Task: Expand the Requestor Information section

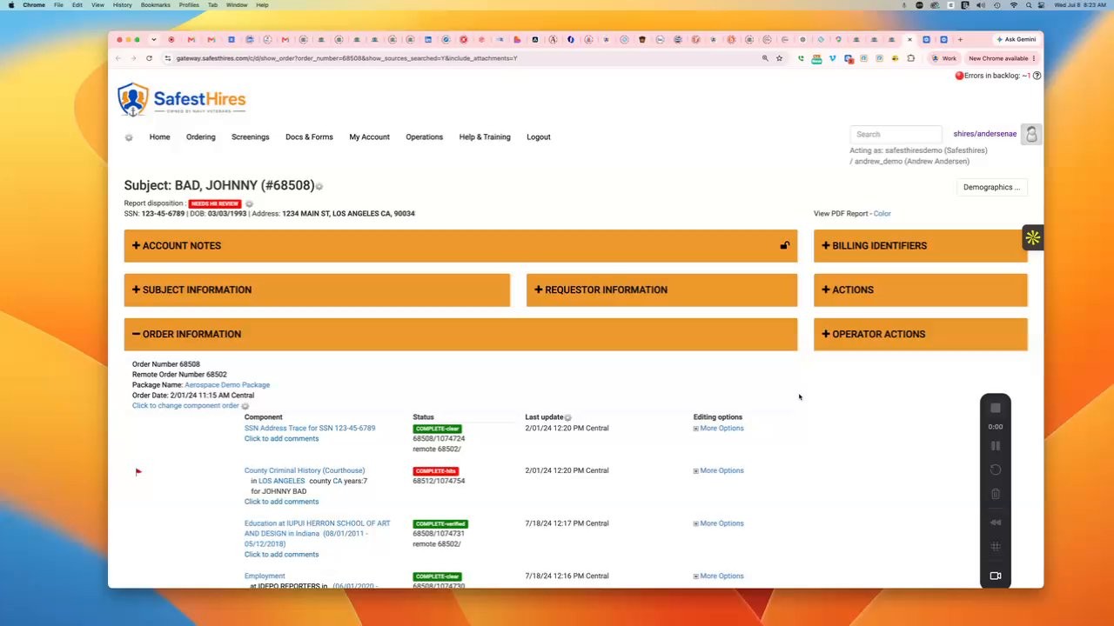Action: tap(661, 290)
